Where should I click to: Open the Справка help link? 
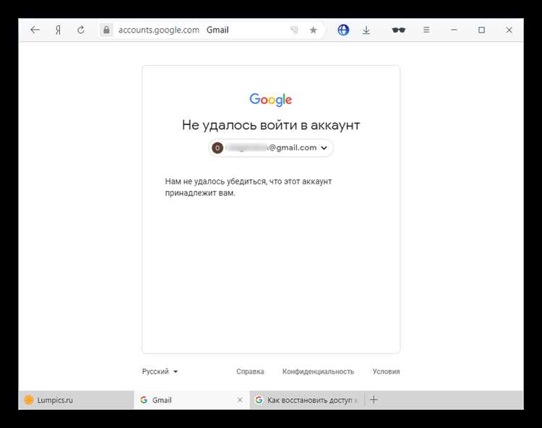tap(250, 372)
